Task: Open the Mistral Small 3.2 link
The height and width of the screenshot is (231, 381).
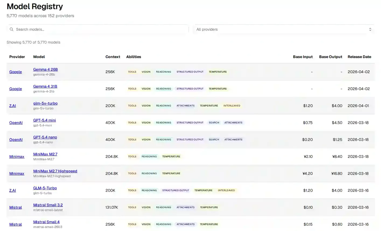Action: pos(48,205)
